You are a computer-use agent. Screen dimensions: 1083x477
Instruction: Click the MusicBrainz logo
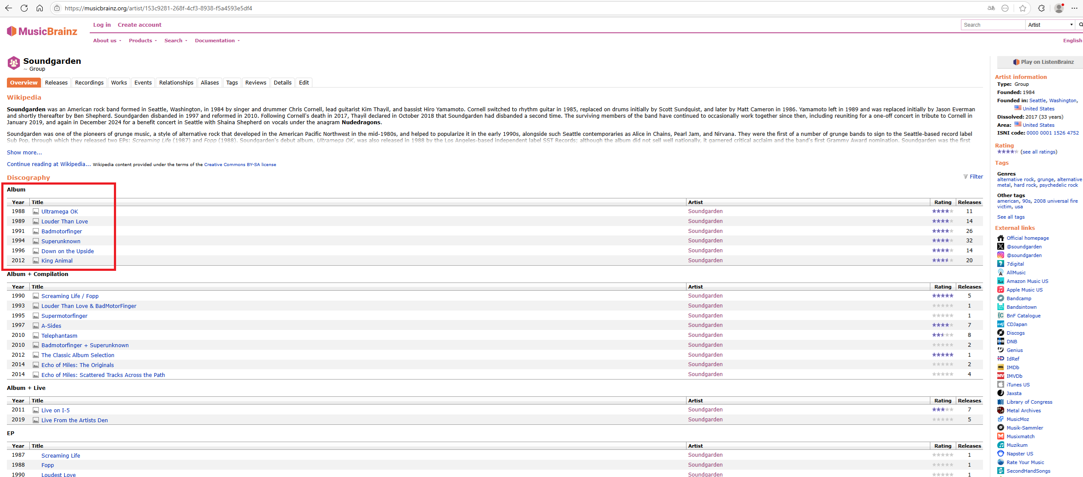[x=42, y=31]
